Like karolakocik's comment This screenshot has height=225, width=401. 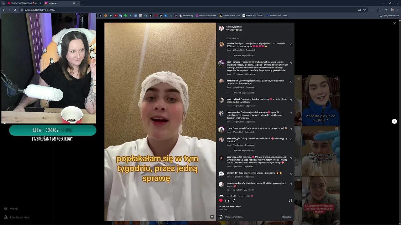pos(291,82)
